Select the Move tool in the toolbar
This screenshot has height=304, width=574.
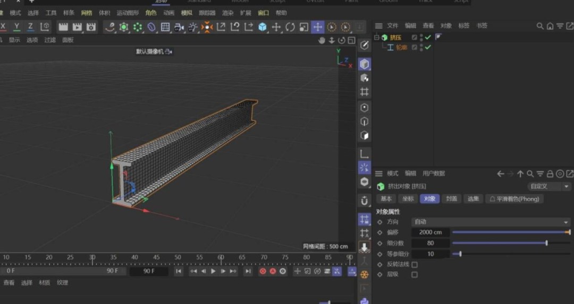tap(276, 27)
